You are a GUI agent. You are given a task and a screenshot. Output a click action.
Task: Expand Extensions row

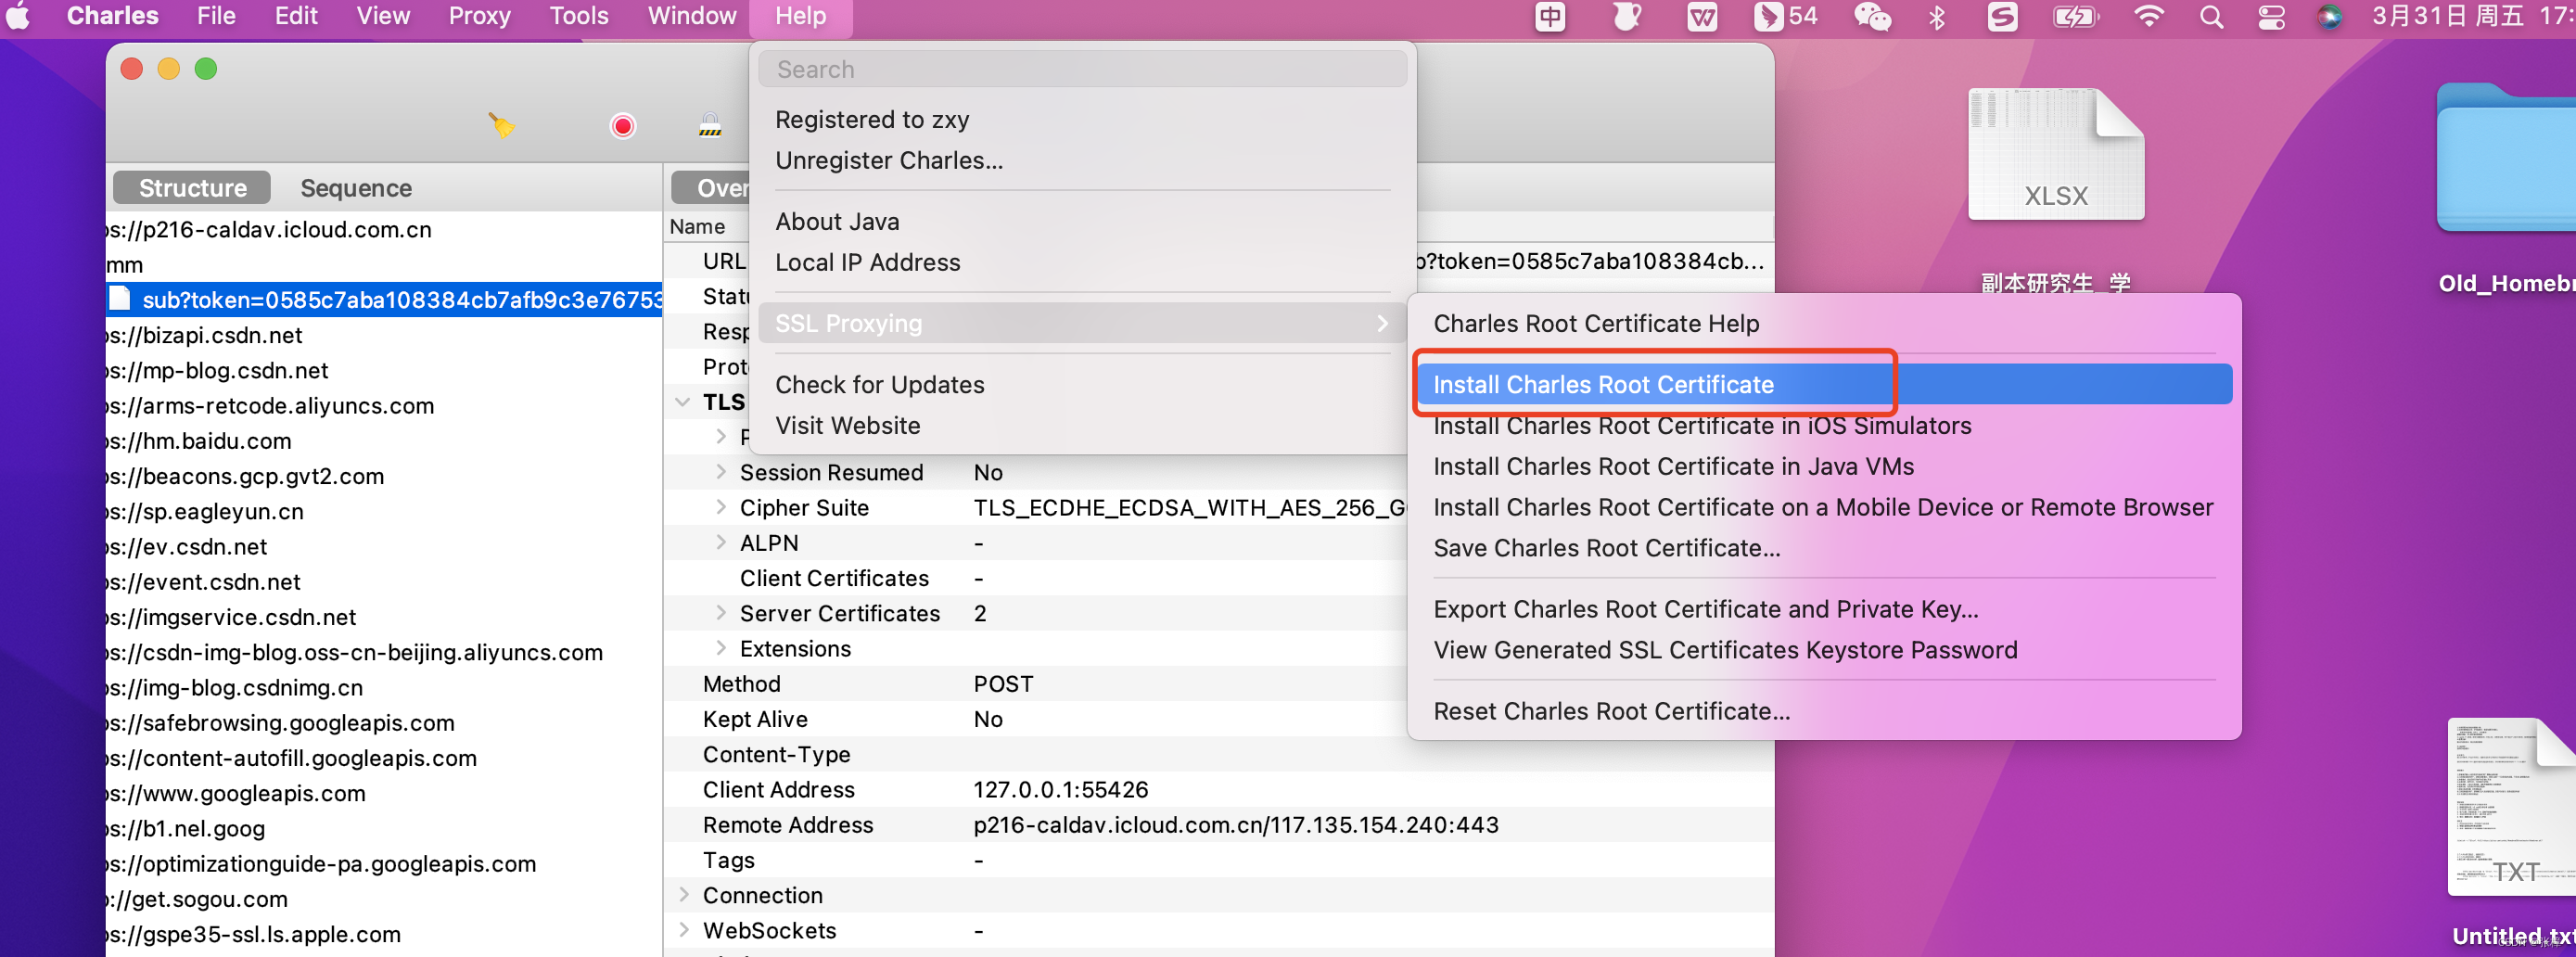coord(721,648)
